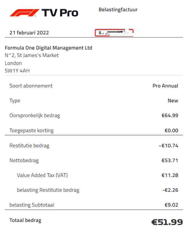
Task: Click the invoice date 21 februari 2022
Action: (29, 33)
